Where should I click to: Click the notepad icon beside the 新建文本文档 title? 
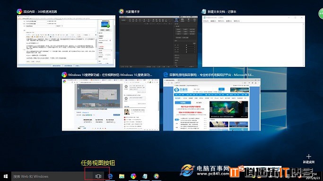click(204, 11)
